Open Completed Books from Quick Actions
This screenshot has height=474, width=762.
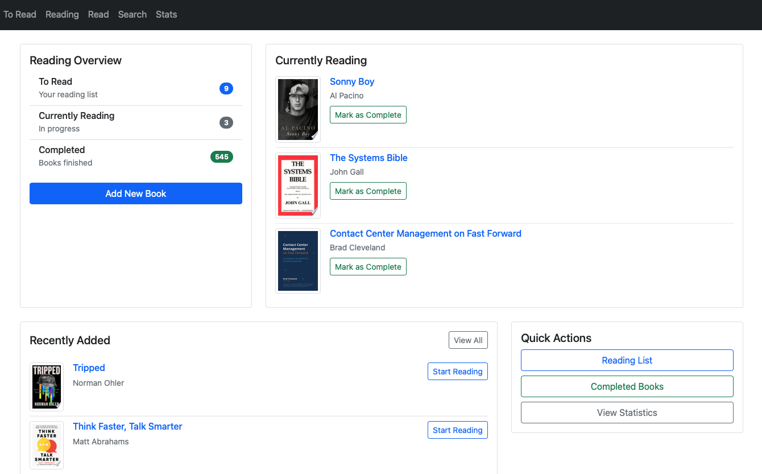[x=627, y=386]
